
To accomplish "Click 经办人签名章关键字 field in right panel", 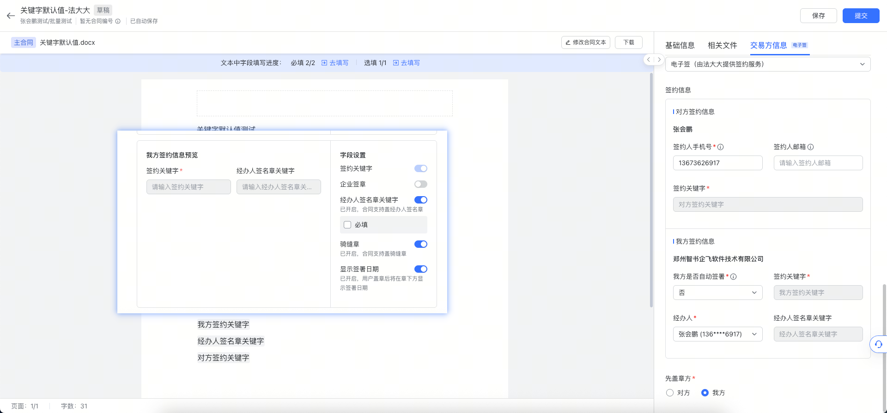I will tap(818, 334).
